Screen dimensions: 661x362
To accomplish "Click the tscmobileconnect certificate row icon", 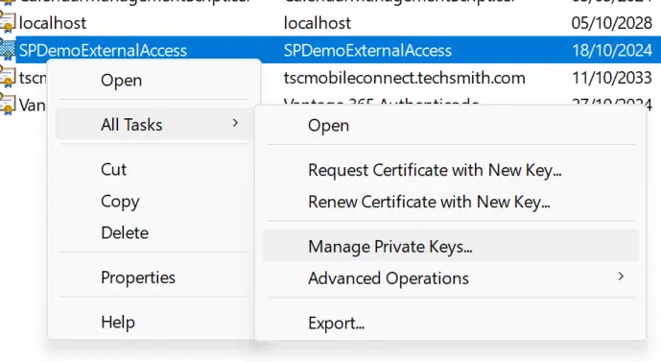I will click(x=7, y=77).
